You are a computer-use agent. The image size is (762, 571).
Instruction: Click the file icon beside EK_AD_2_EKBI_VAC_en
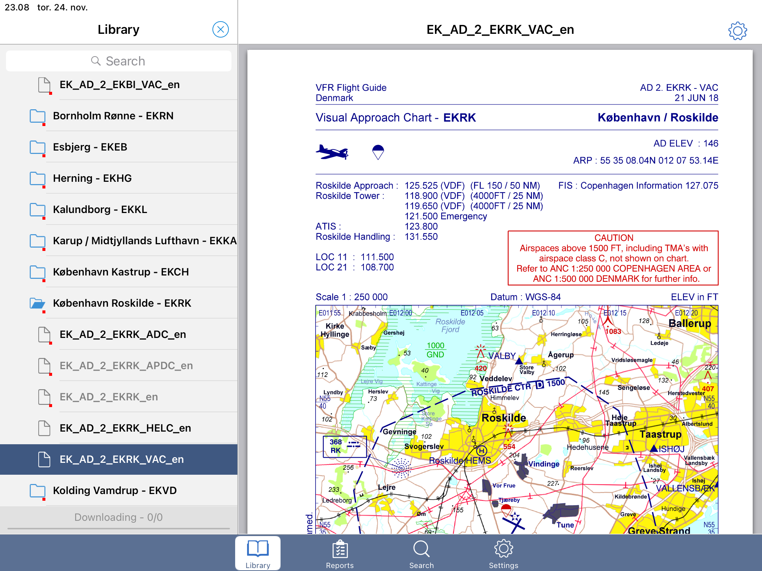tap(45, 85)
